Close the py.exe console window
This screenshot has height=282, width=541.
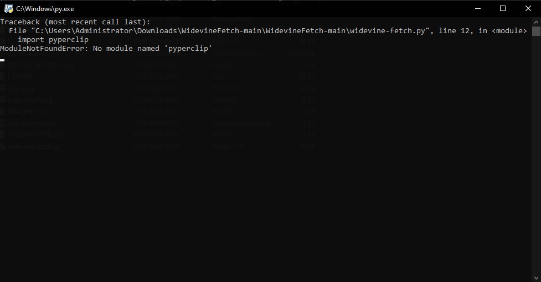click(x=528, y=8)
